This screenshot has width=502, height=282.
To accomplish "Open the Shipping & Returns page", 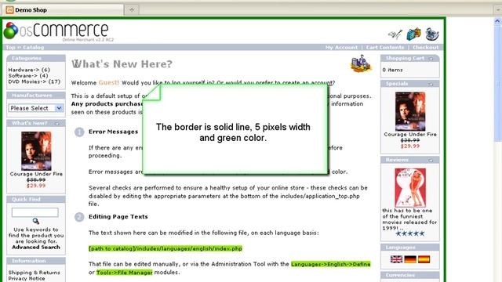I will [34, 273].
